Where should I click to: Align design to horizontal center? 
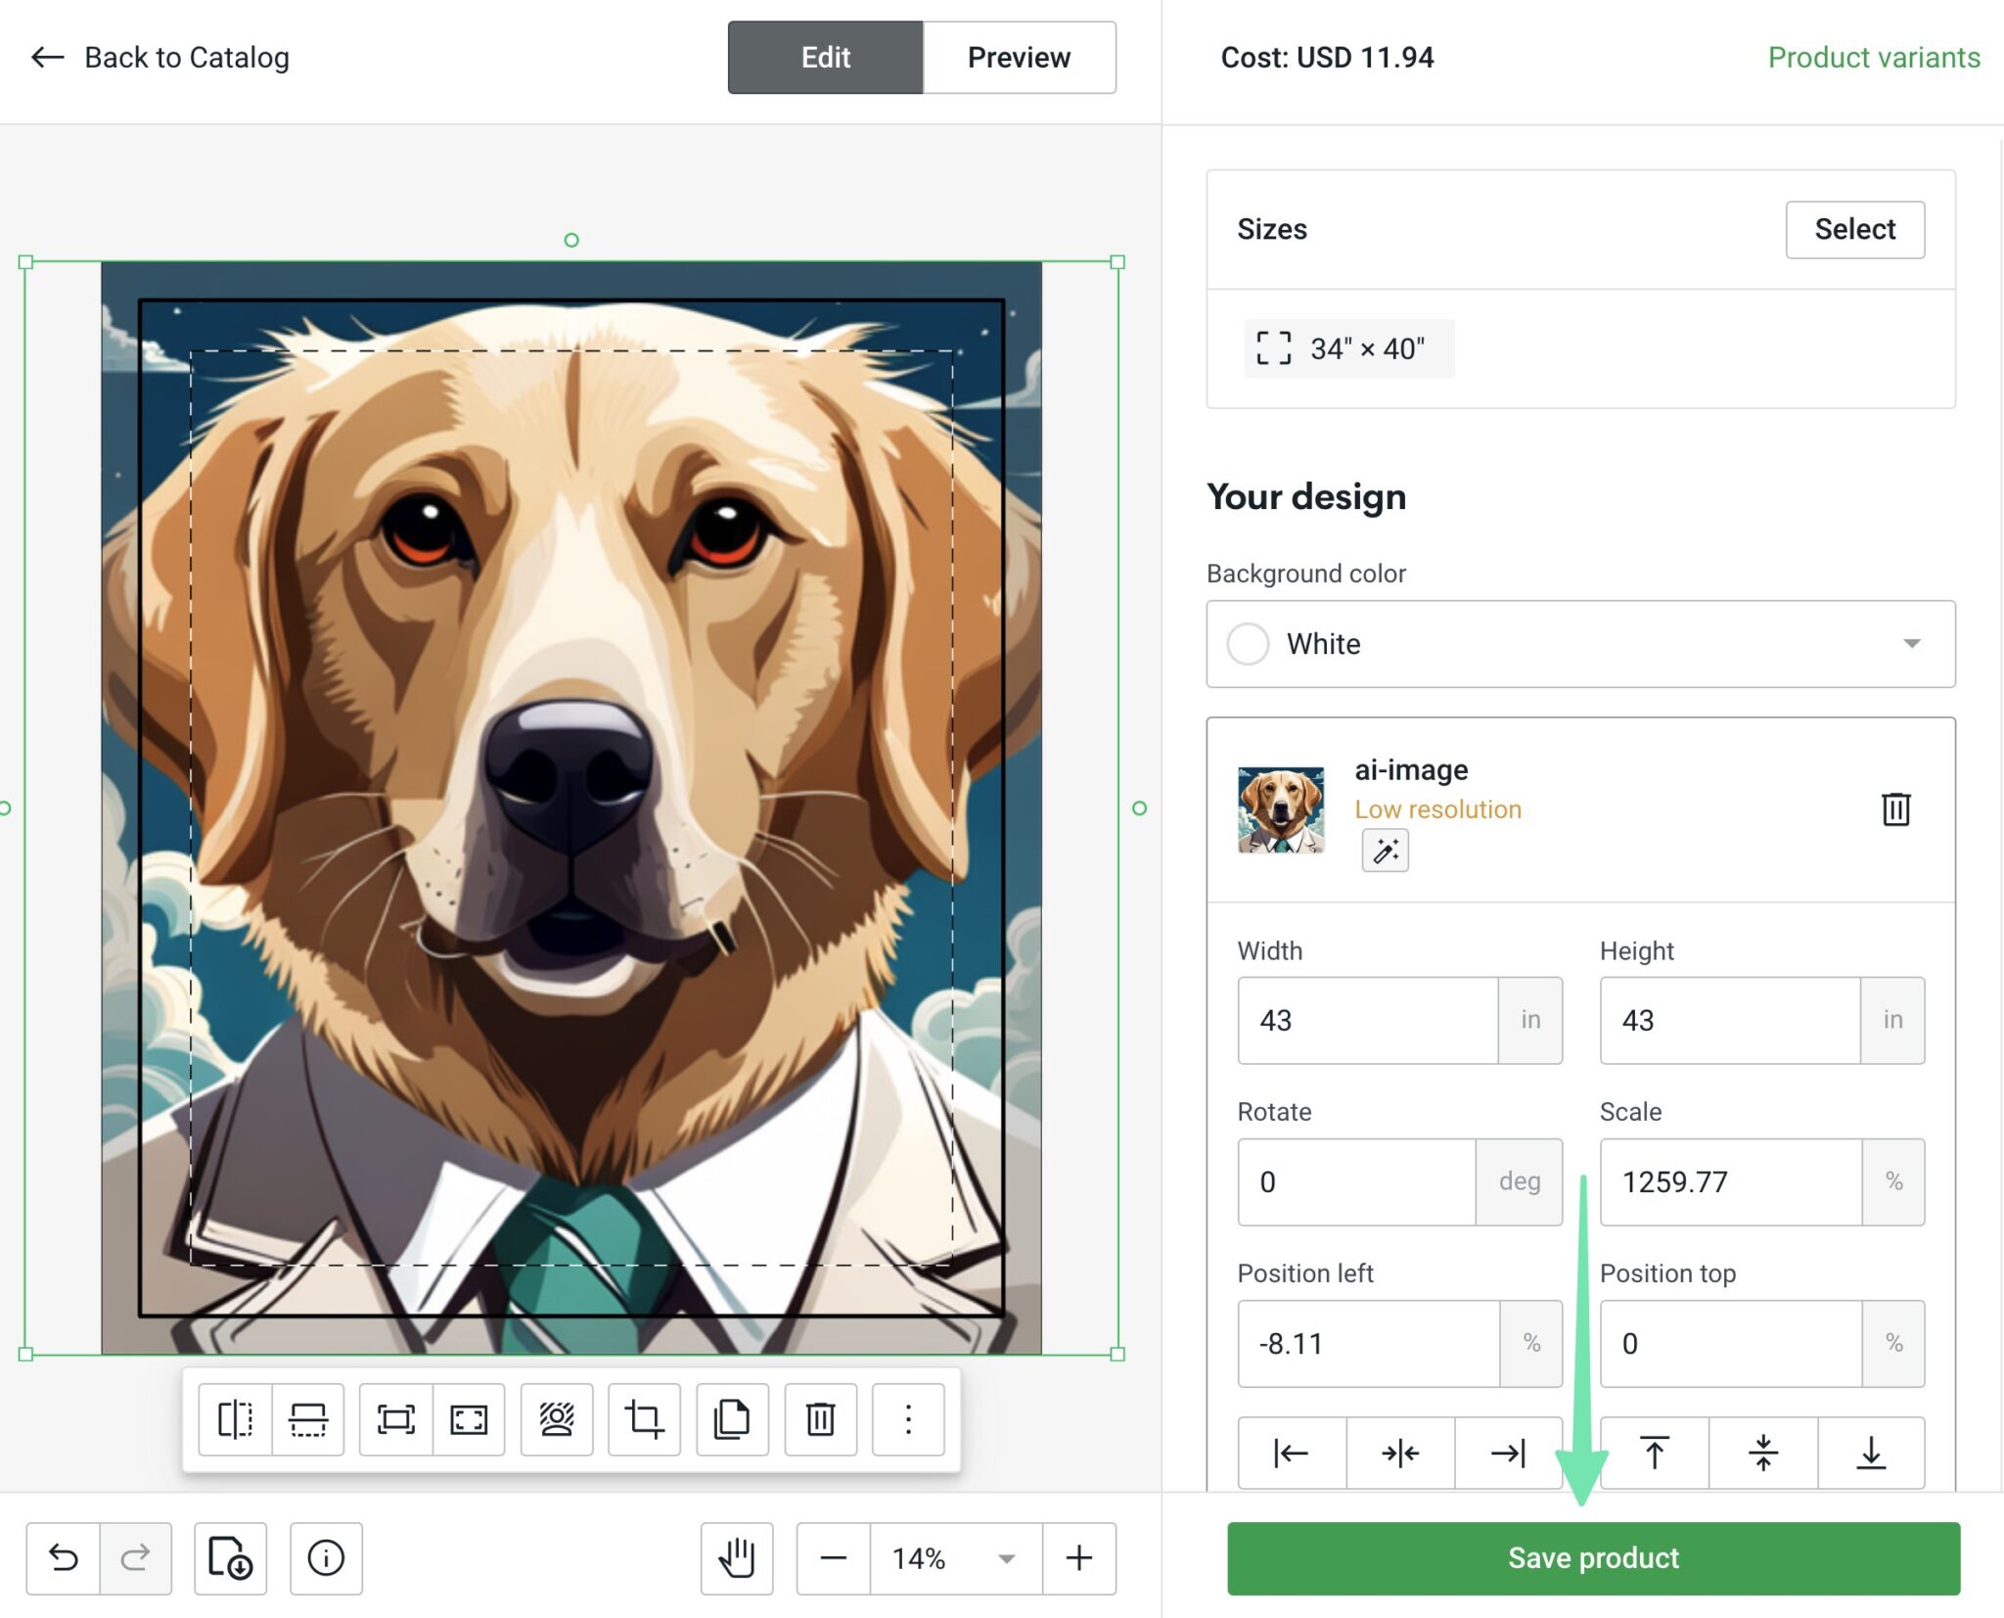1400,1454
